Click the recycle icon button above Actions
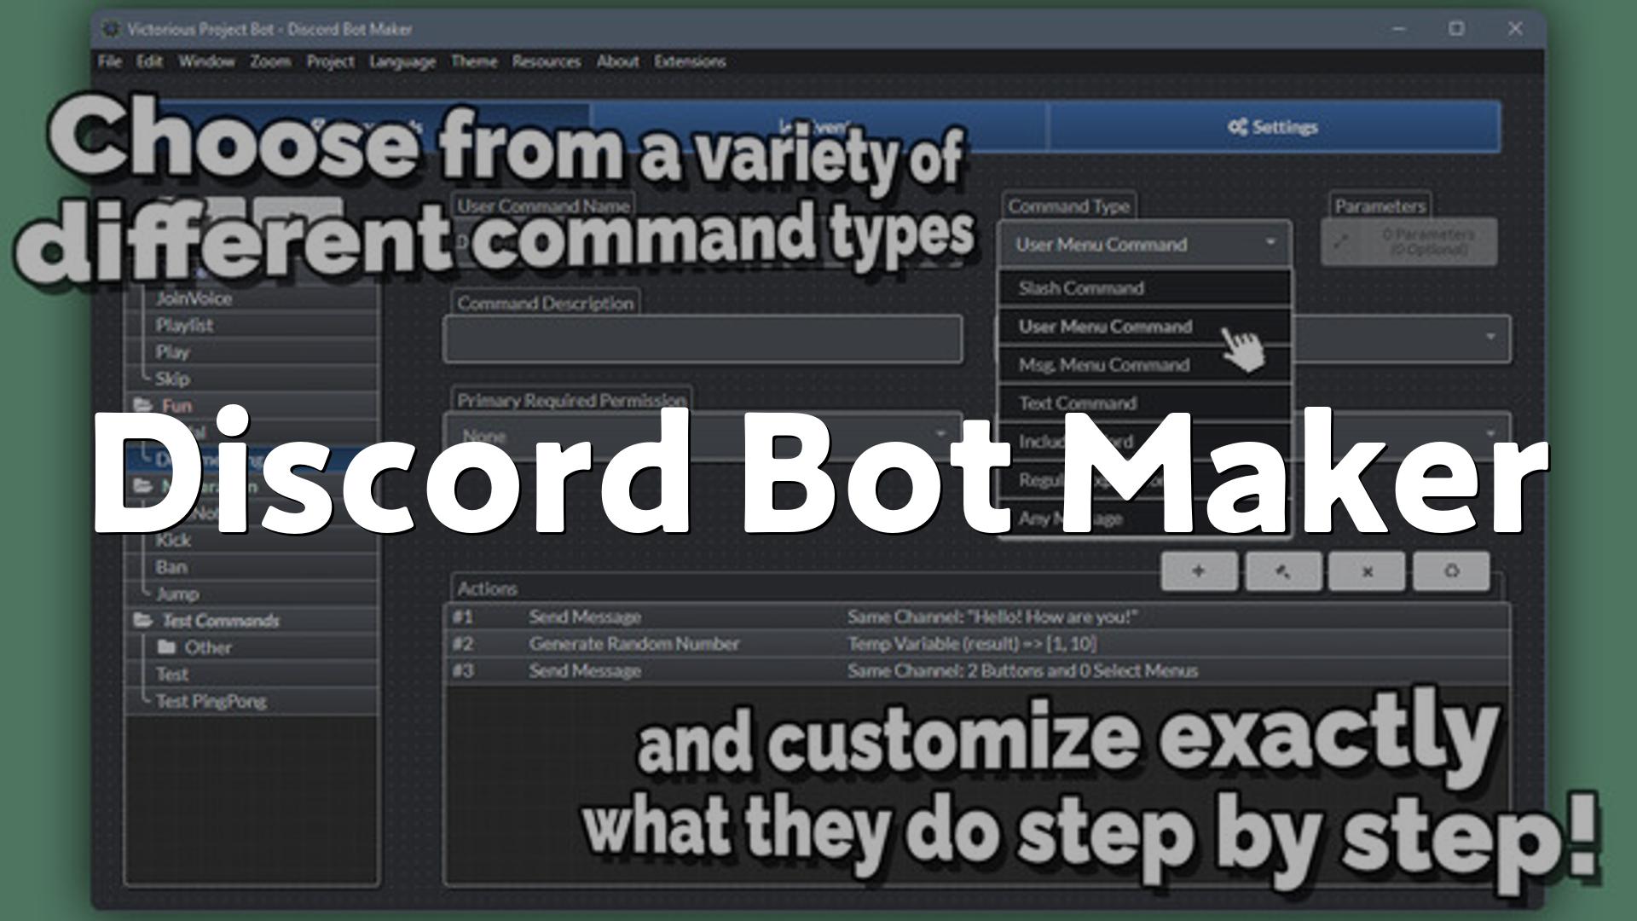1637x921 pixels. pos(1451,571)
